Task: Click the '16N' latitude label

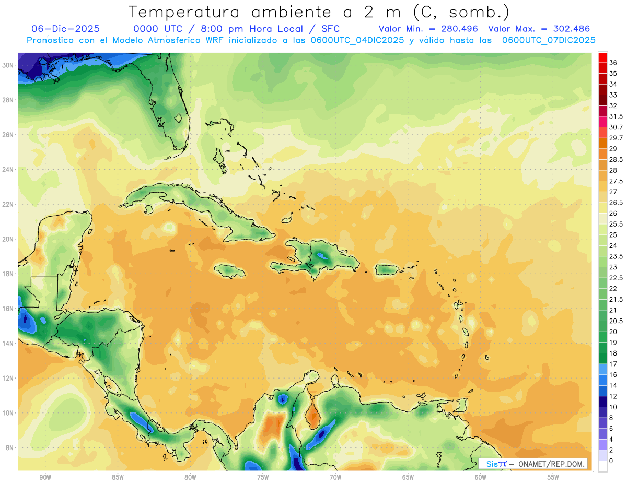Action: [x=9, y=309]
